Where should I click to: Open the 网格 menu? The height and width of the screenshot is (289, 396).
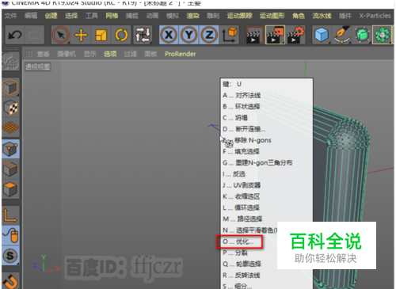click(x=112, y=16)
